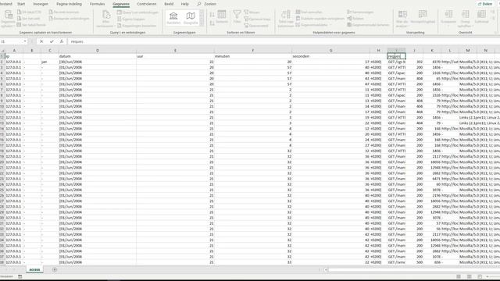
Task: Select all cells via corner button
Action: click(2, 50)
